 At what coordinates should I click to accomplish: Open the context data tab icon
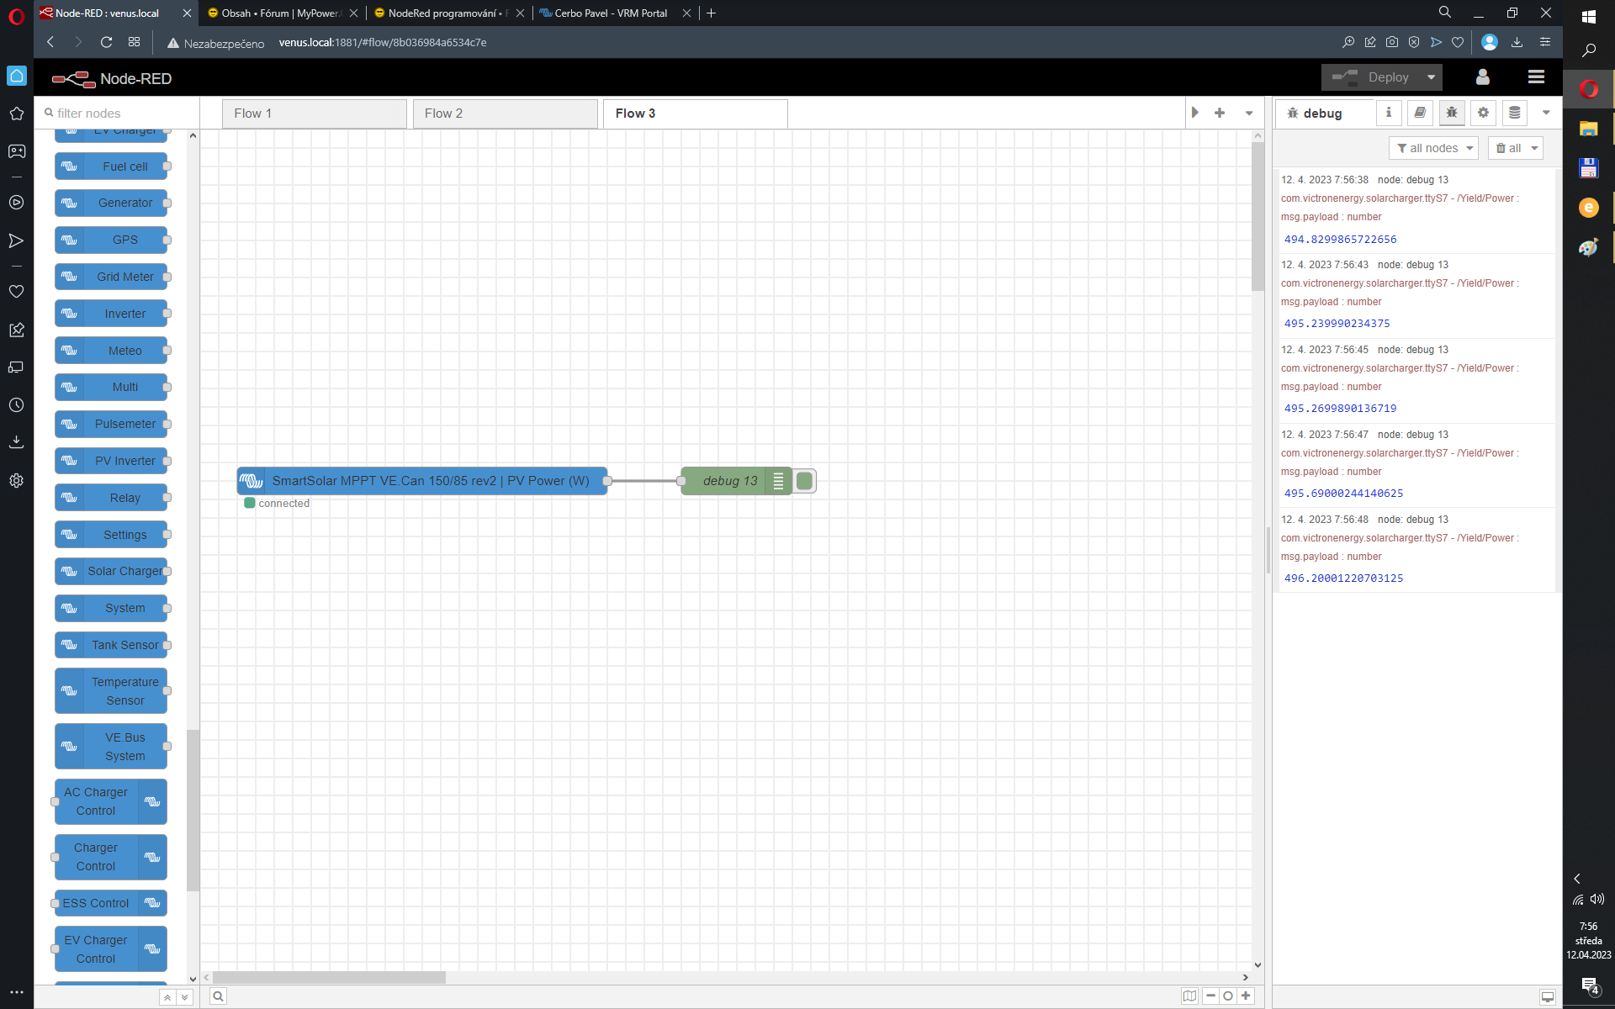point(1515,113)
